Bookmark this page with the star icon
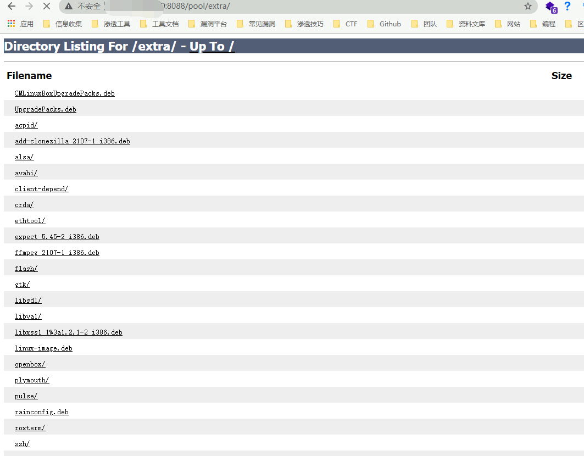The height and width of the screenshot is (456, 584). tap(527, 7)
